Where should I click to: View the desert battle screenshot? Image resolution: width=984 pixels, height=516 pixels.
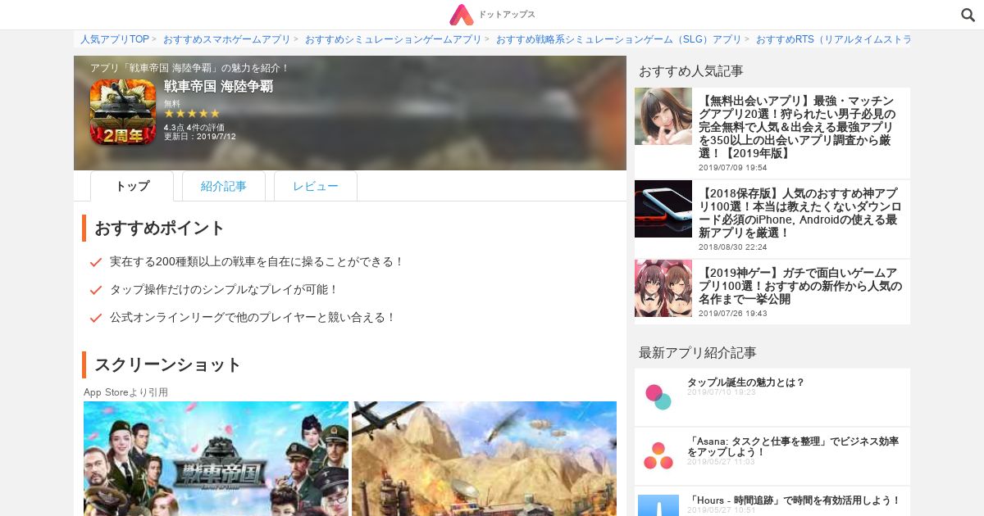point(485,459)
